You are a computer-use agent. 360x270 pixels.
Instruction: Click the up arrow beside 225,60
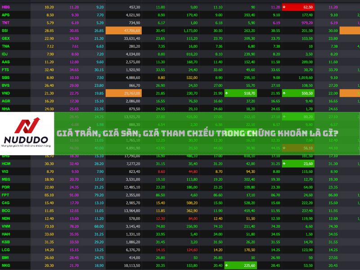(x=227, y=265)
